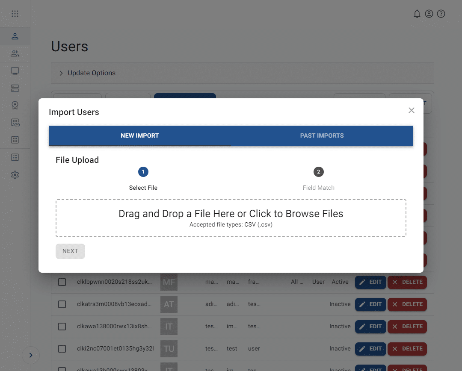This screenshot has height=371, width=462.
Task: Open the Devices monitor icon
Action: [15, 71]
